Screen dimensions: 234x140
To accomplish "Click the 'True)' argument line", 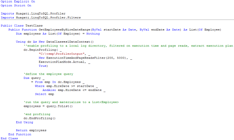I will [x=43, y=66].
